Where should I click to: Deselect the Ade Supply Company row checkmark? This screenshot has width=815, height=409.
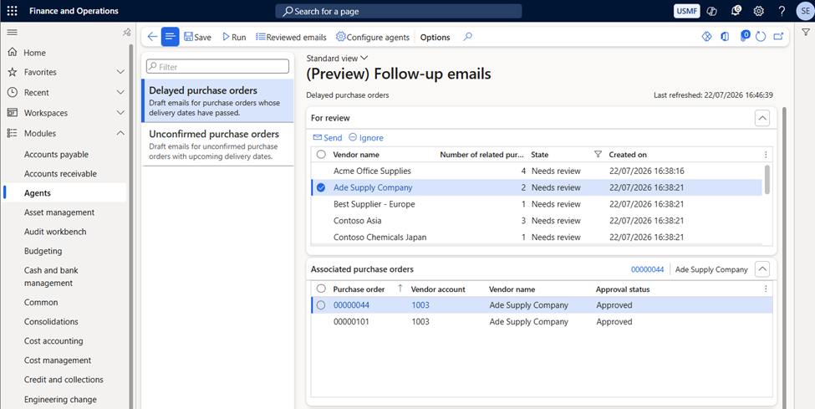click(321, 187)
